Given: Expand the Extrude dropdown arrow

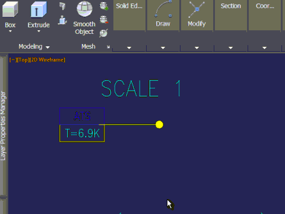Looking at the screenshot, I should coord(39,31).
